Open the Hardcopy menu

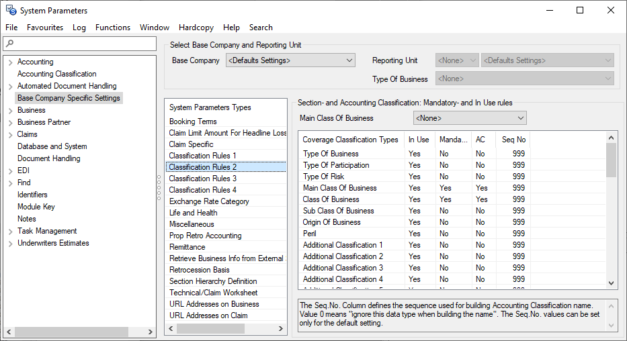(196, 28)
